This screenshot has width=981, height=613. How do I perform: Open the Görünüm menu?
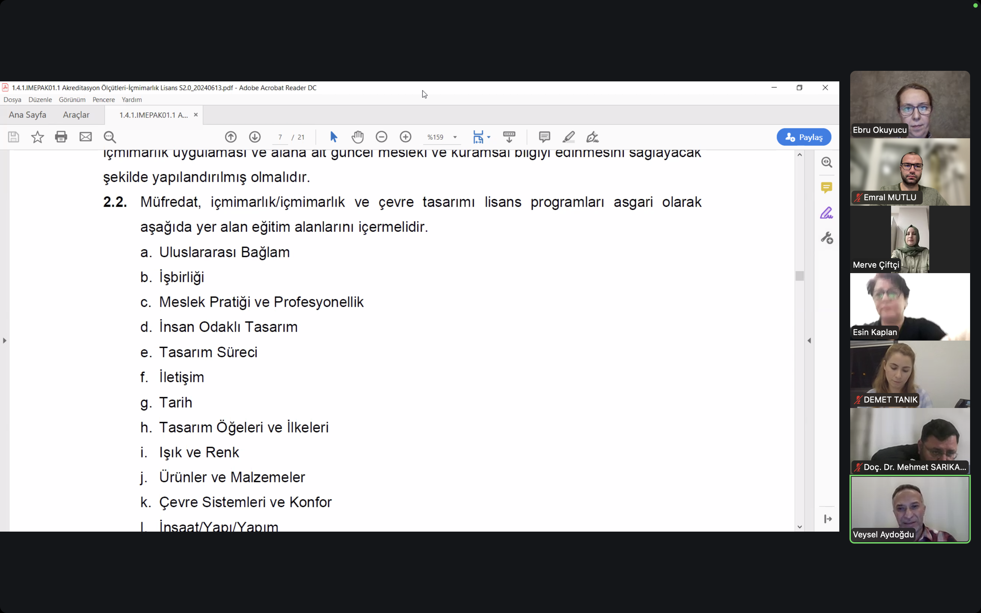pos(72,100)
